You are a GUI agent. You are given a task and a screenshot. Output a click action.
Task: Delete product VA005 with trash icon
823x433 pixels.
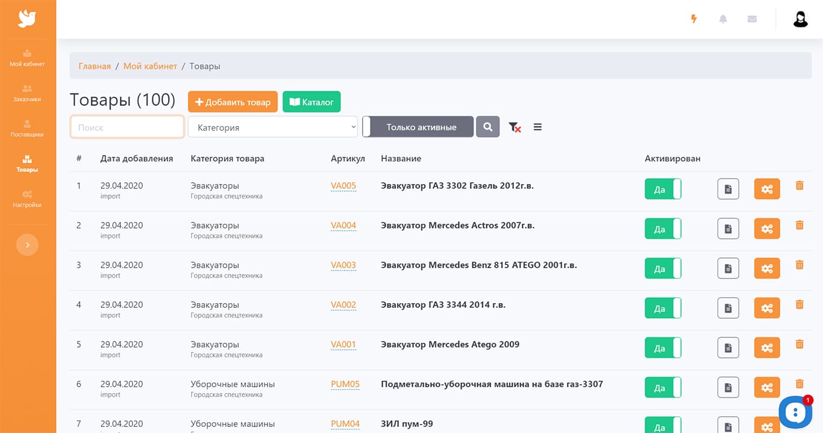(800, 186)
